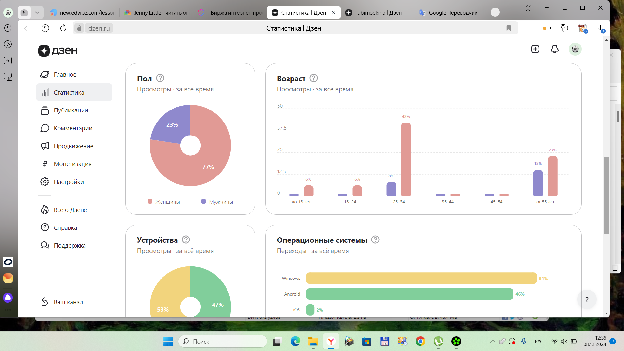Viewport: 624px width, 351px height.
Task: Click the 25–34 women age bar
Action: coord(406,159)
